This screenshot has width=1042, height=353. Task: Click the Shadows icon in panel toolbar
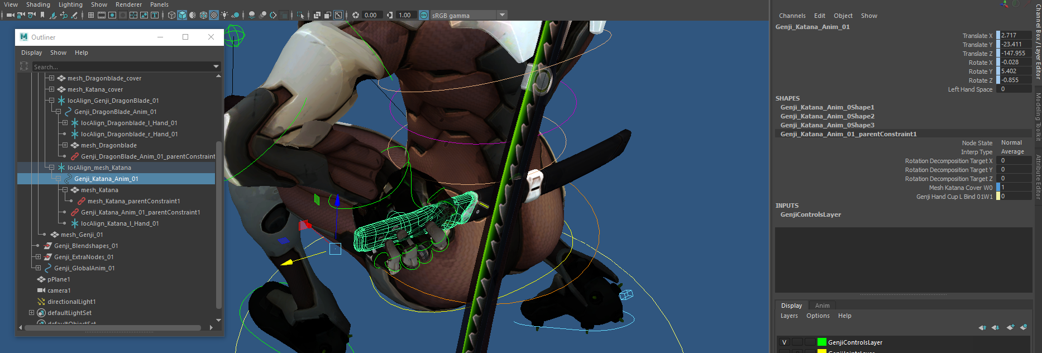pyautogui.click(x=235, y=15)
